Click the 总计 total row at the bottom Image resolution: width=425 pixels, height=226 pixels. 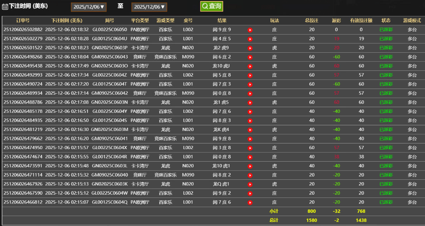(x=274, y=220)
